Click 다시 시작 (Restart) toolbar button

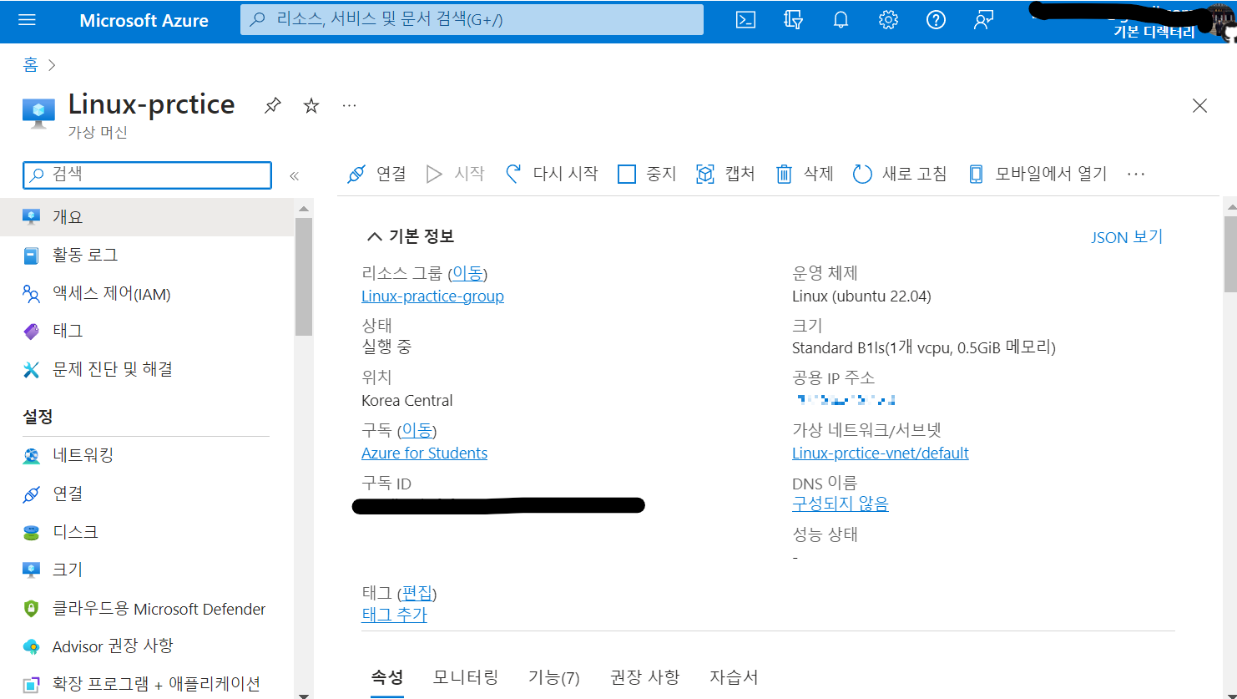pyautogui.click(x=552, y=174)
